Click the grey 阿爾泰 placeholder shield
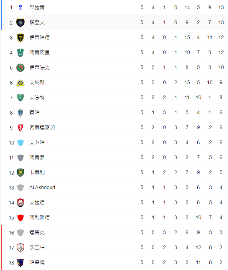Screen dimensions: 228x270 (x=20, y=158)
